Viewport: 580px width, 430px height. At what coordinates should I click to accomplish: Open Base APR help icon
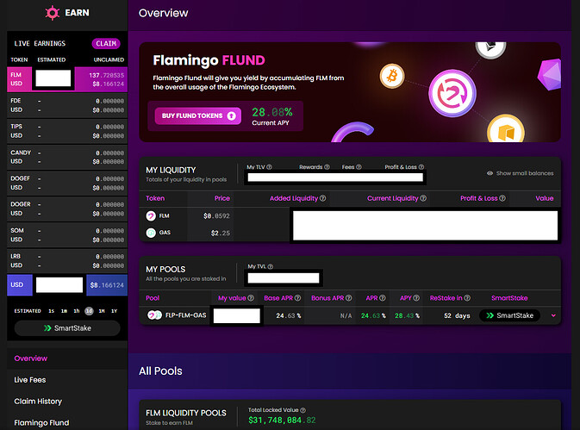297,298
